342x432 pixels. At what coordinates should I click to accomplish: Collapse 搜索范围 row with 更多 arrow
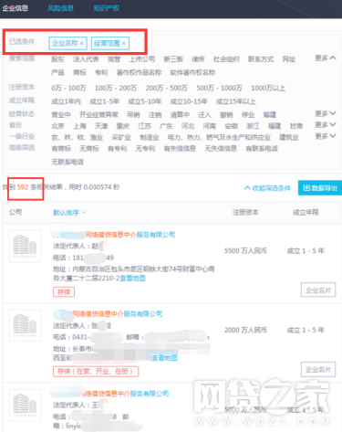click(x=326, y=58)
